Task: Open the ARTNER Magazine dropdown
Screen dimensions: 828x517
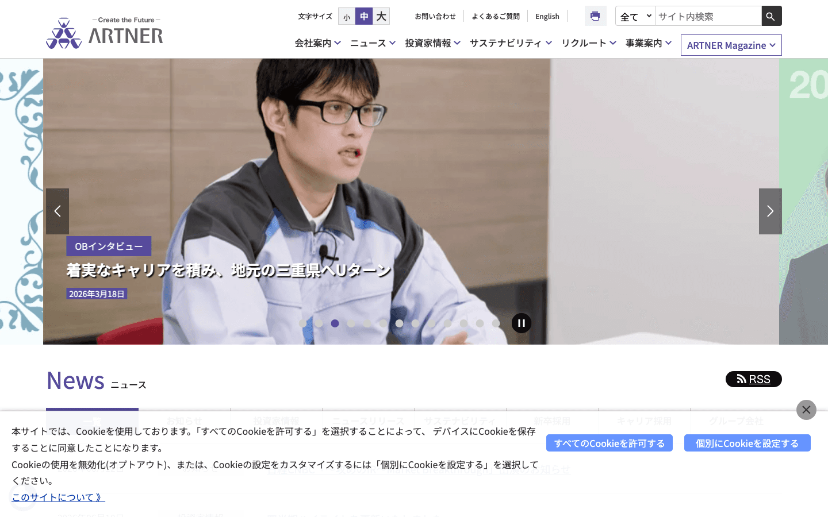Action: click(731, 45)
